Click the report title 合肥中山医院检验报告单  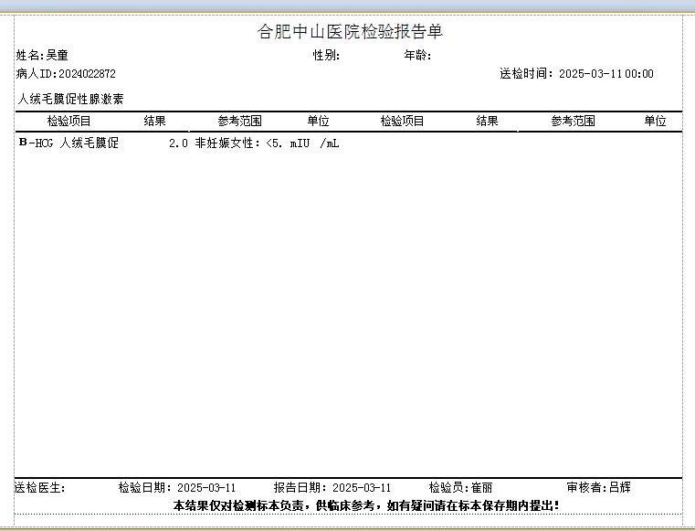pos(350,32)
